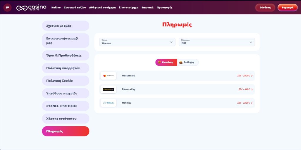Click the Mastercard method name
Image resolution: width=301 pixels, height=150 pixels.
click(x=128, y=76)
